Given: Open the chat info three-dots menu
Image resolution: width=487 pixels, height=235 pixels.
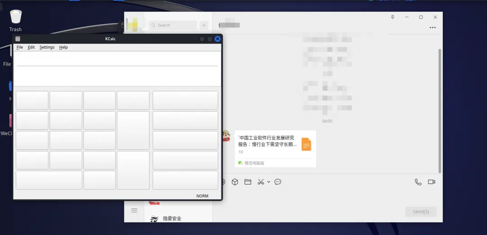Looking at the screenshot, I should (432, 27).
